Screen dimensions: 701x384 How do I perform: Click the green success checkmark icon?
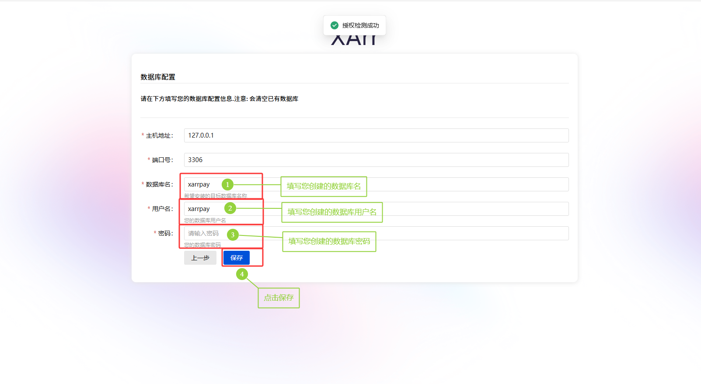pyautogui.click(x=335, y=25)
